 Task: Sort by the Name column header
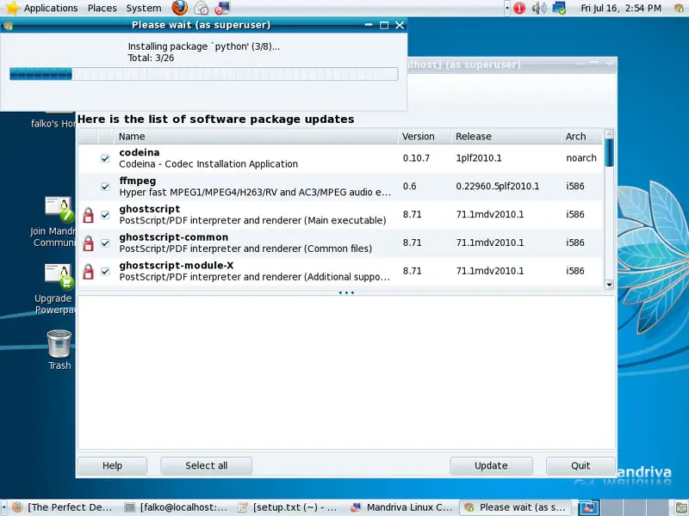click(256, 137)
